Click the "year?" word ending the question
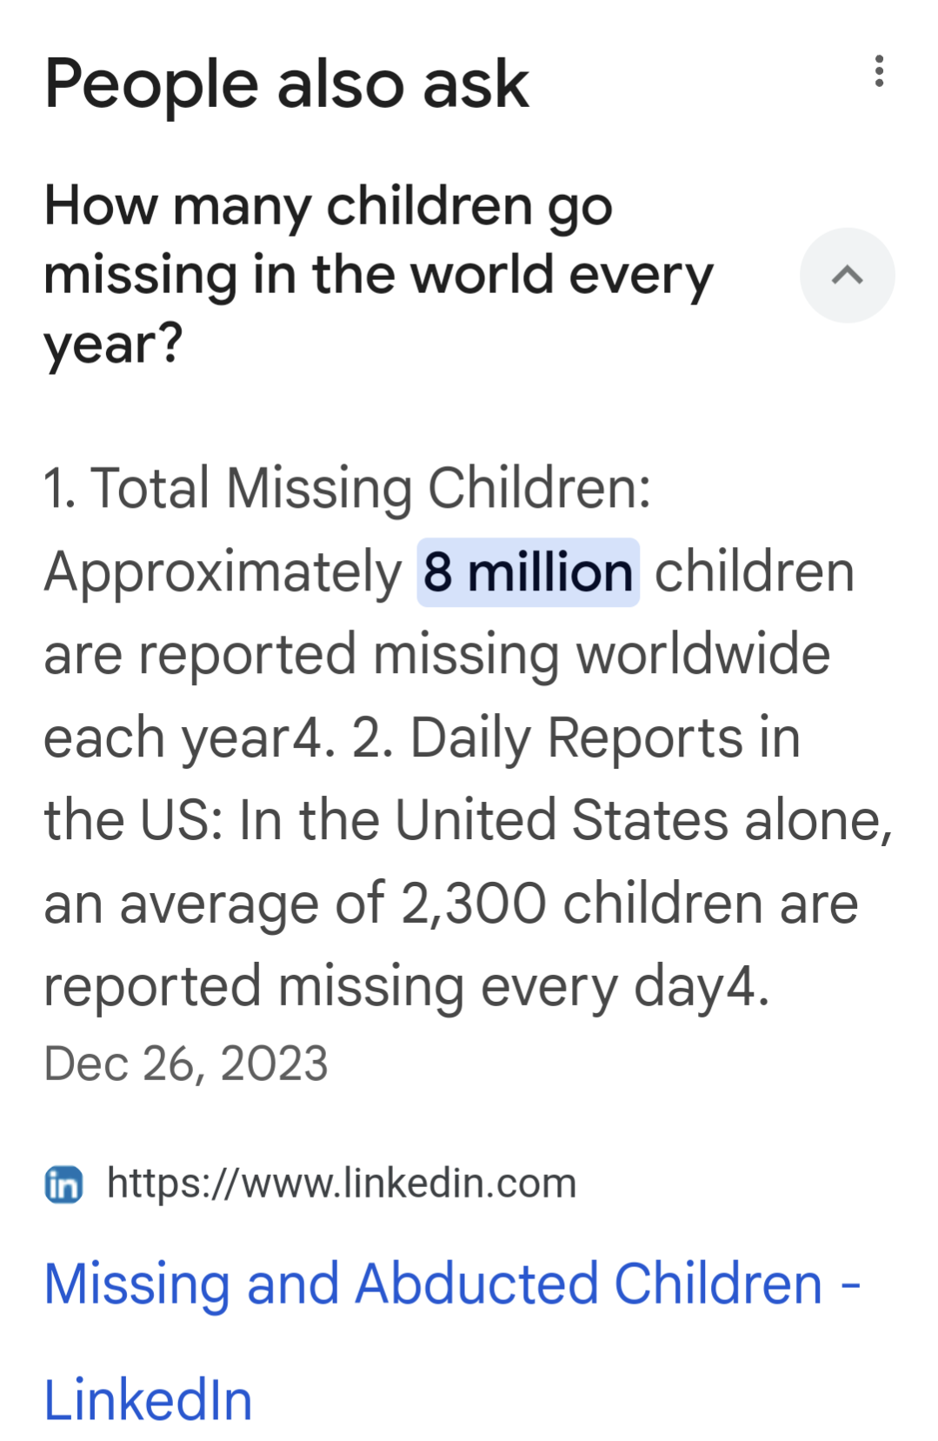Viewport: 938px width, 1441px height. [114, 344]
